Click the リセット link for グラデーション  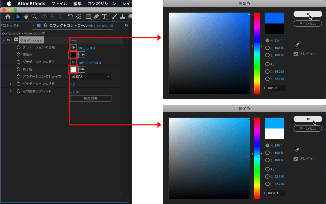click(x=73, y=41)
